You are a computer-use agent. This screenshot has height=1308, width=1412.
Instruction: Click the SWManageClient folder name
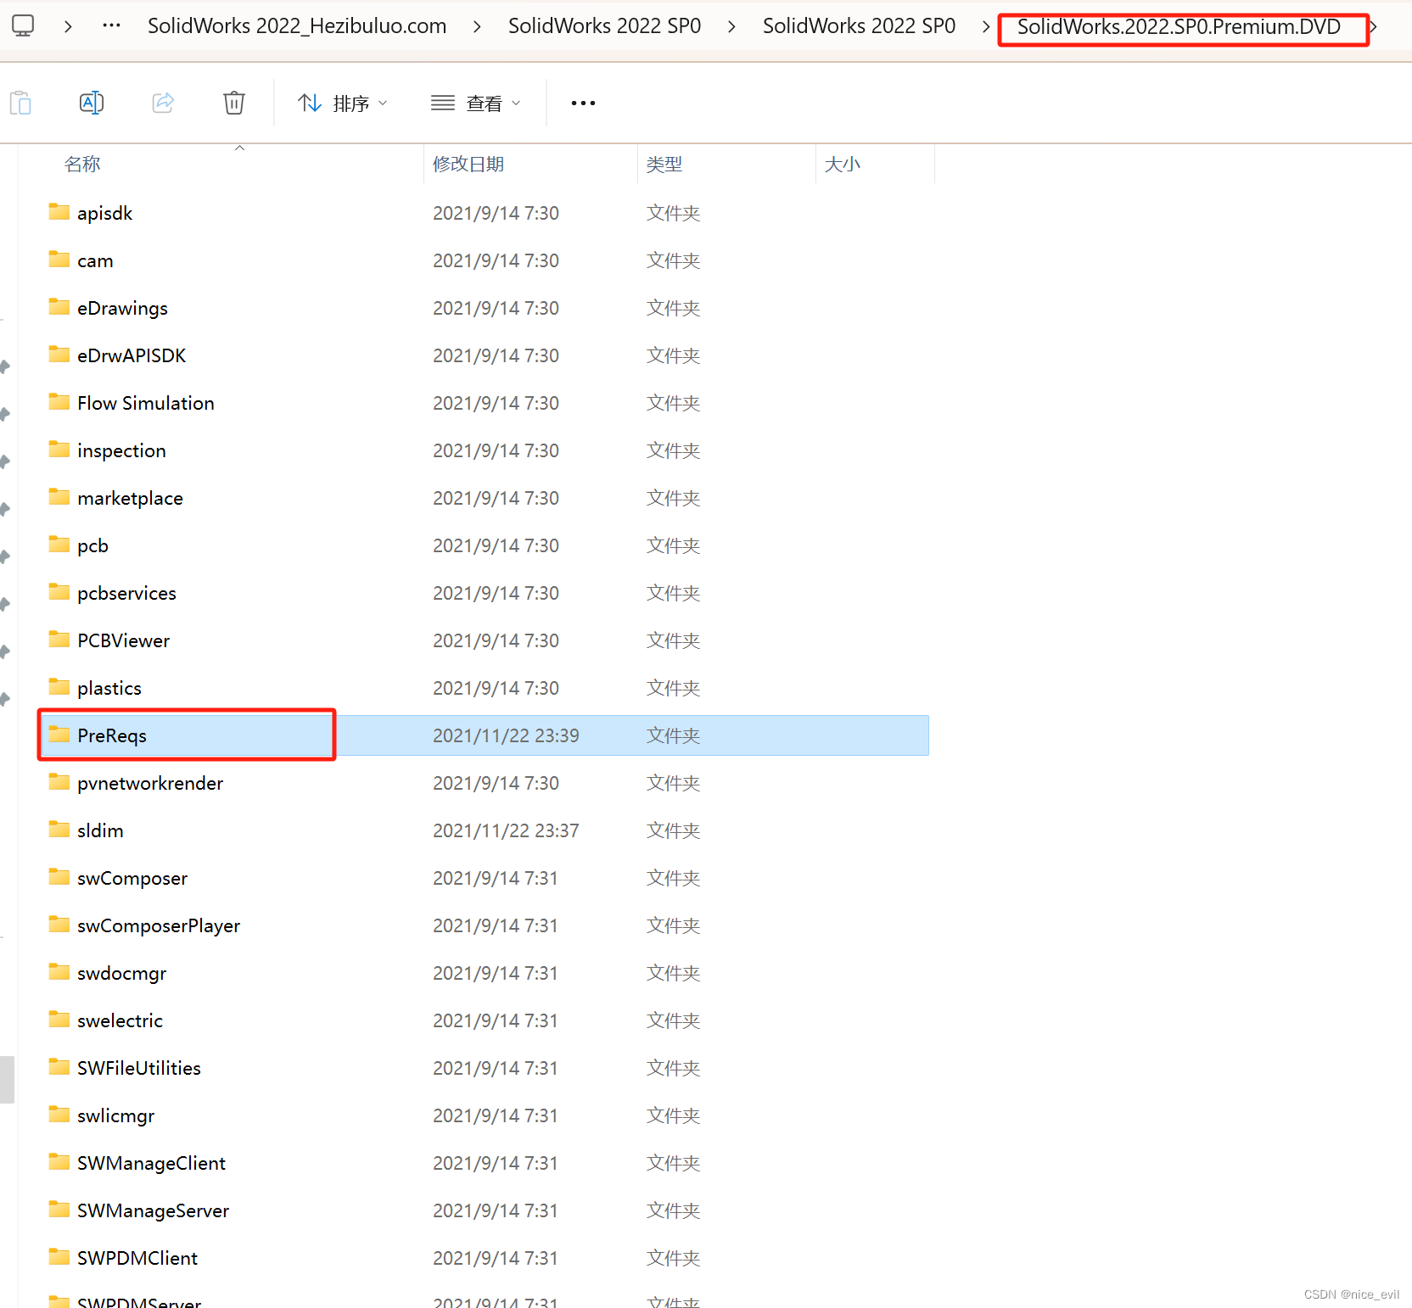[x=152, y=1164]
